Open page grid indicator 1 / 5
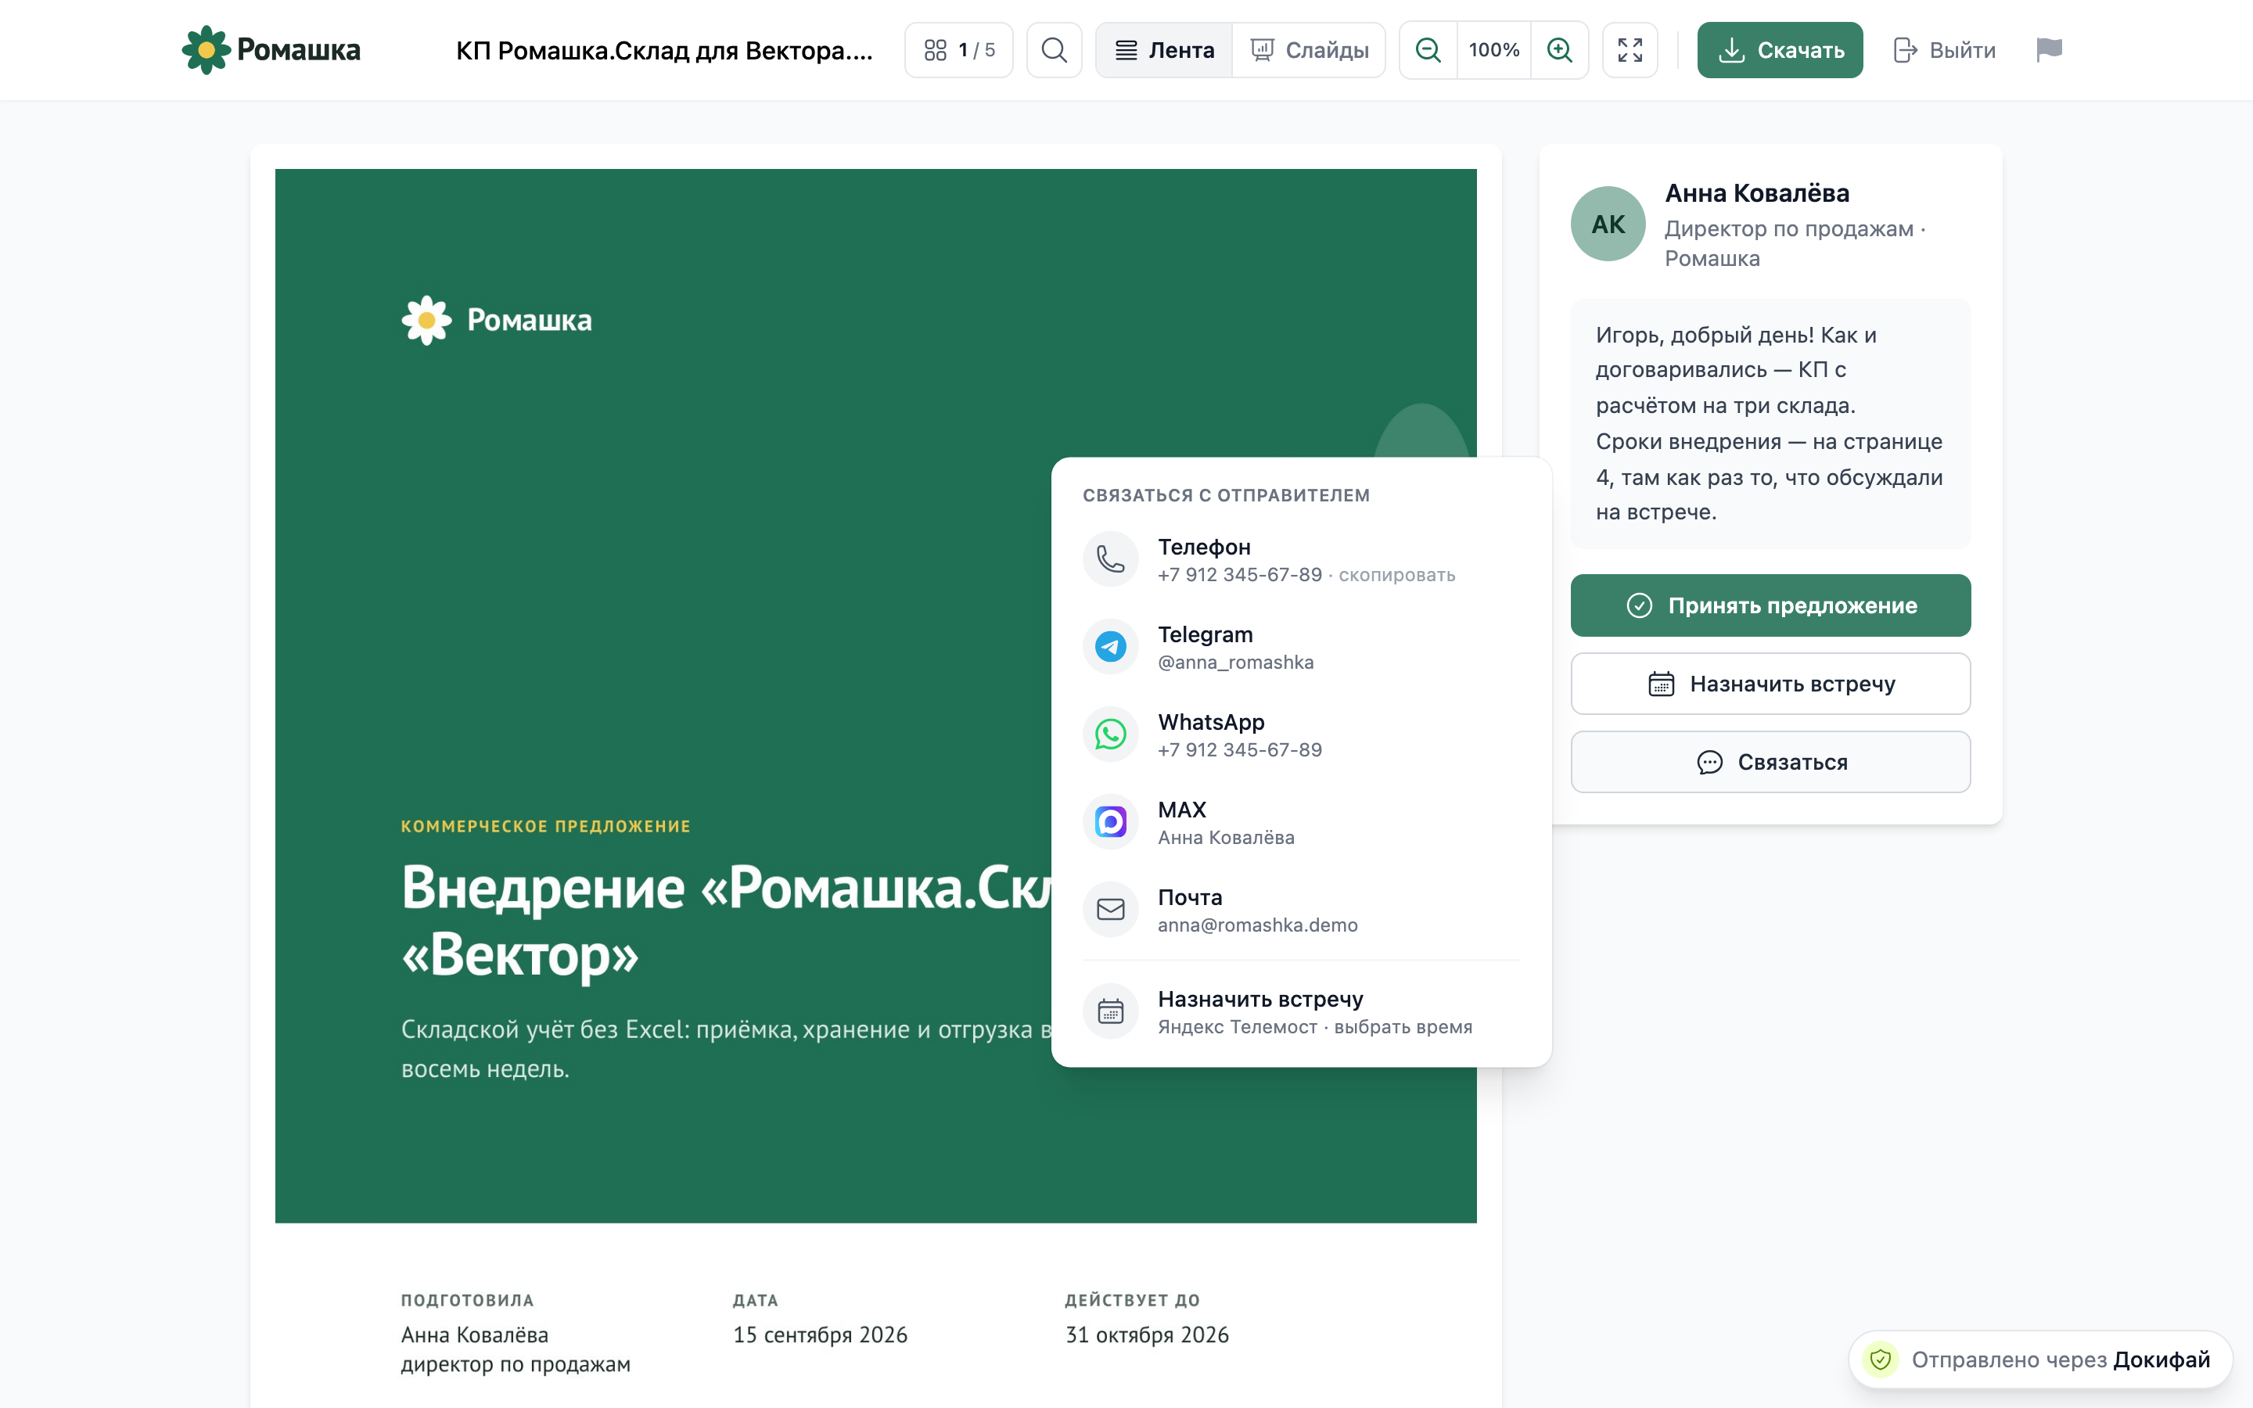 tap(959, 50)
